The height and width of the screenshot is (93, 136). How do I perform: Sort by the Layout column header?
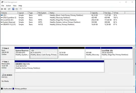pyautogui.click(x=23, y=13)
